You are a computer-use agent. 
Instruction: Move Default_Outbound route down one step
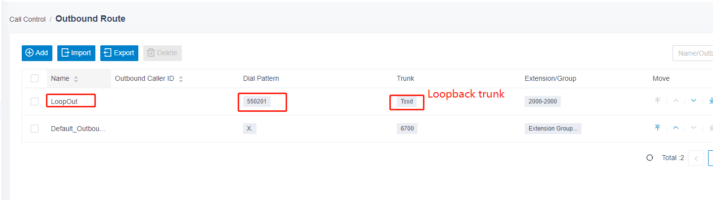coord(693,128)
